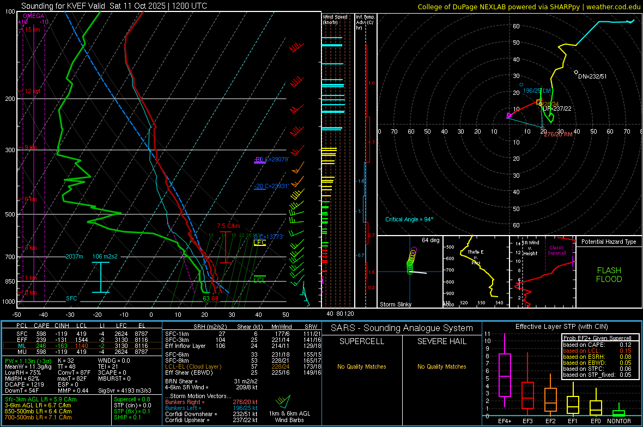Click the '700-500mb LR = 7.1 C/km' line
The height and width of the screenshot is (427, 643).
[x=38, y=418]
